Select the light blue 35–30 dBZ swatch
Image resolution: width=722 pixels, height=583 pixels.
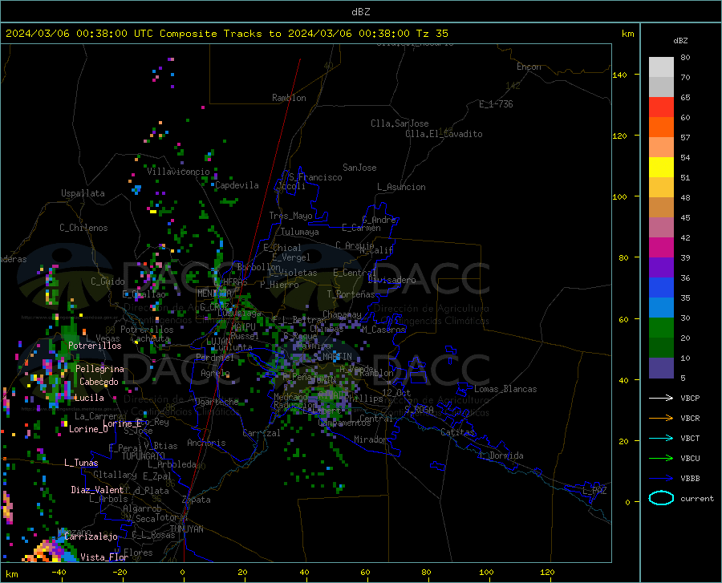click(661, 308)
